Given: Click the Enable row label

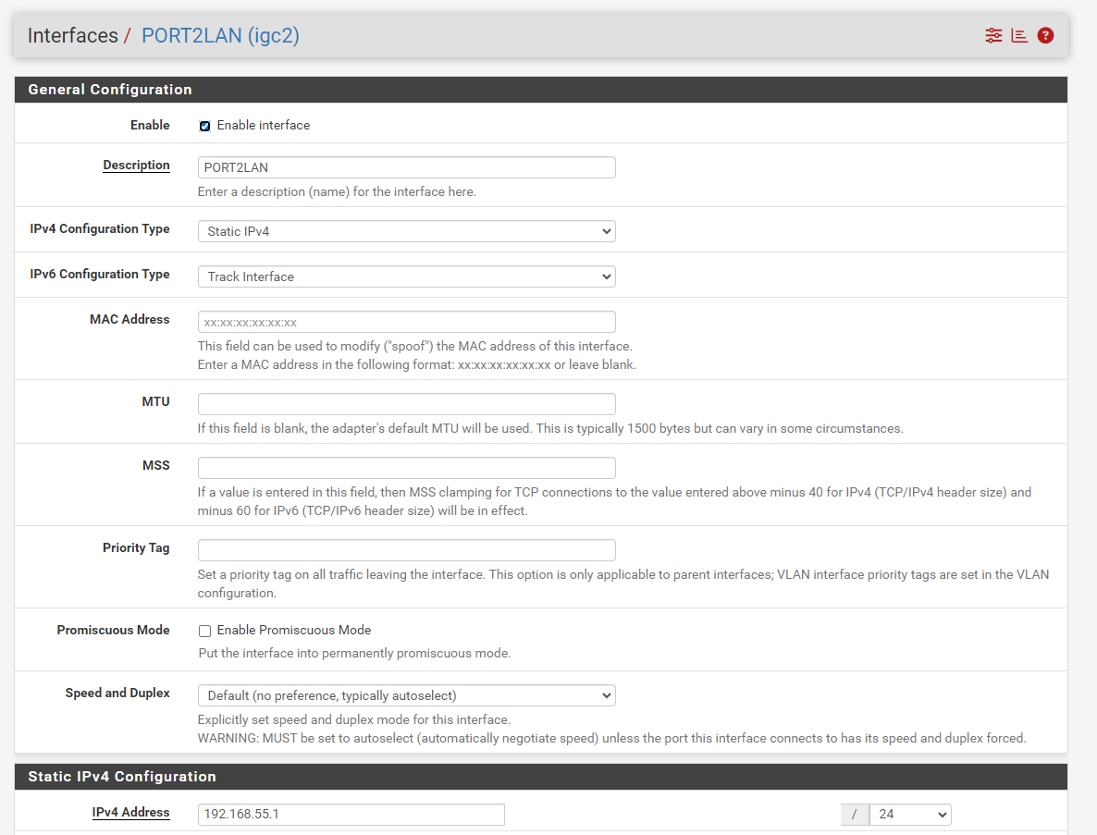Looking at the screenshot, I should [150, 125].
